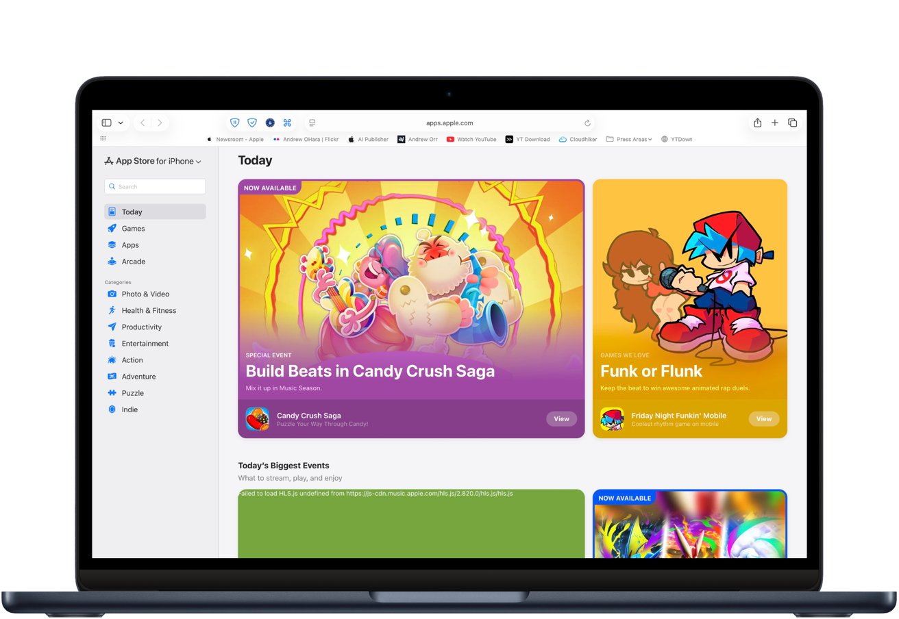
Task: Open the sidebar options chevron next to sidebar icon
Action: (120, 123)
